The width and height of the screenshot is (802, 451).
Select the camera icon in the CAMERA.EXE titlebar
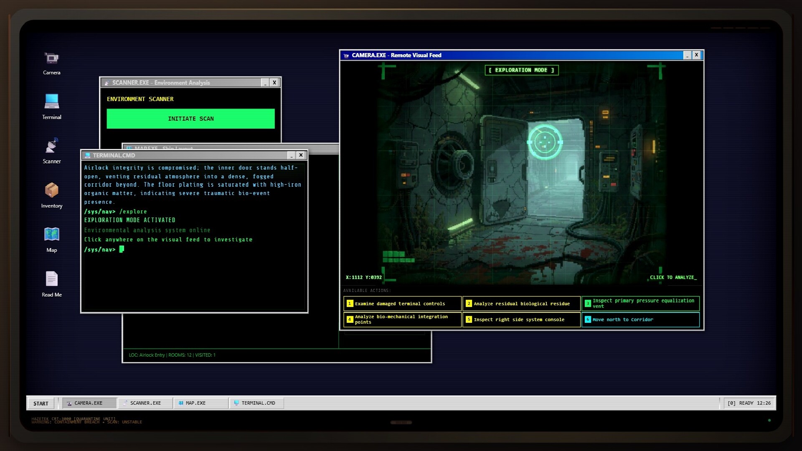click(346, 55)
